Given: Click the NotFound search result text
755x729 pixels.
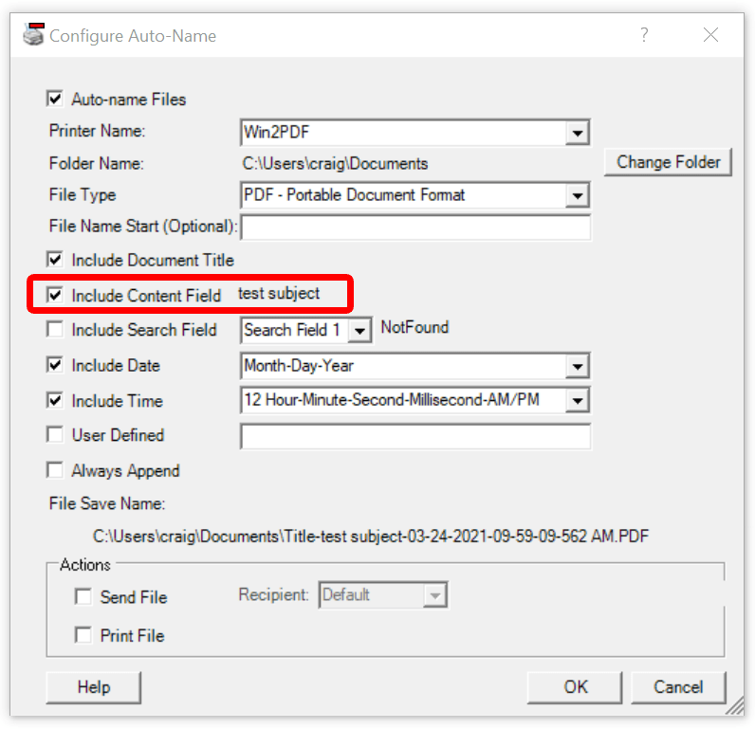Looking at the screenshot, I should click(414, 328).
